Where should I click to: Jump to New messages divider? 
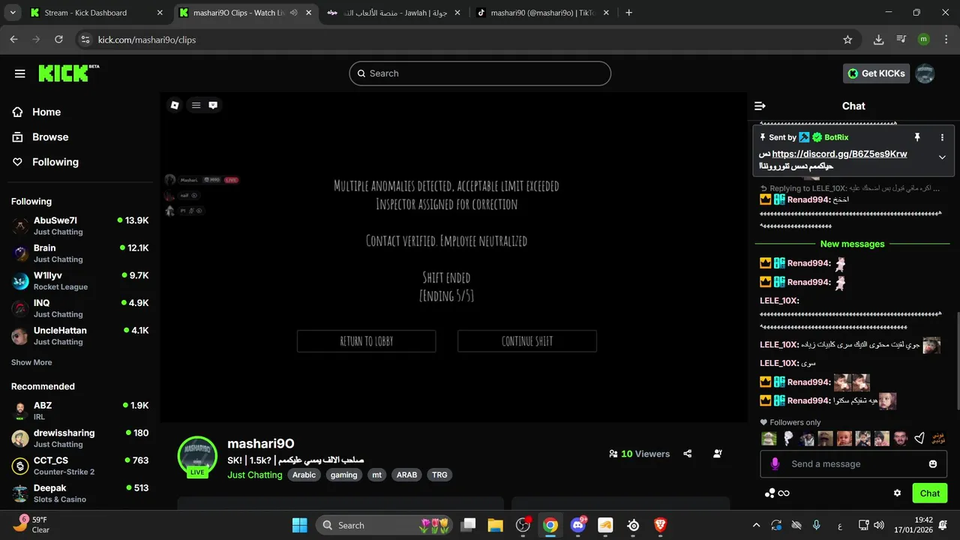(852, 244)
